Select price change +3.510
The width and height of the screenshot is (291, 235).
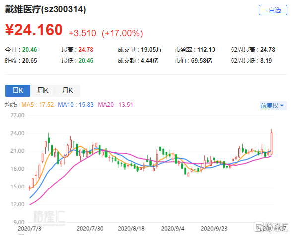click(82, 33)
